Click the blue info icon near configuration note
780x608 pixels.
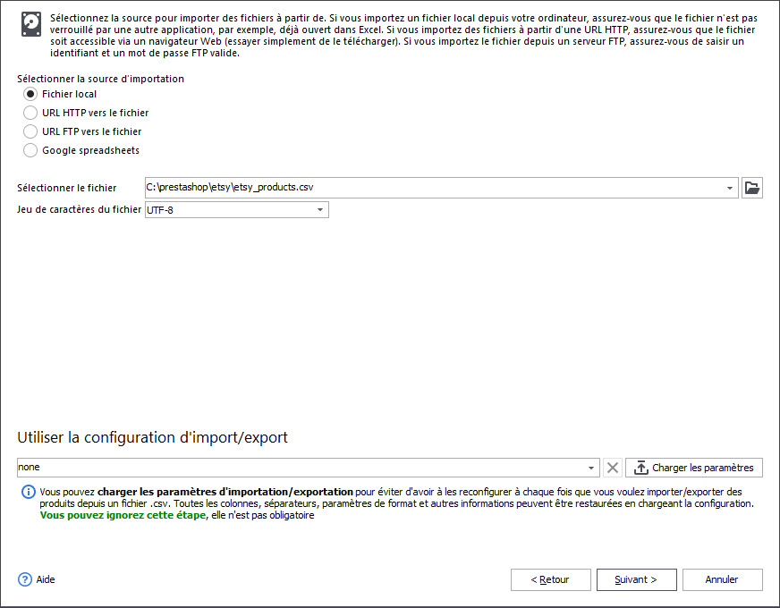[29, 492]
